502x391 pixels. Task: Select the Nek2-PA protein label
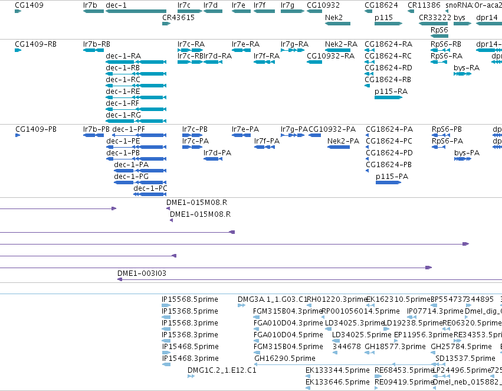coord(343,141)
